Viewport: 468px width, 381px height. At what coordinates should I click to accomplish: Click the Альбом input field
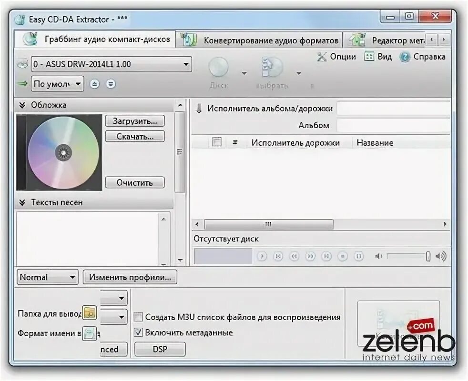[393, 125]
